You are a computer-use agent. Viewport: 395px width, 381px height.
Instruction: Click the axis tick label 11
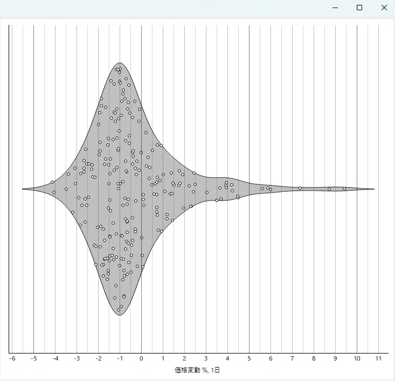pos(378,358)
